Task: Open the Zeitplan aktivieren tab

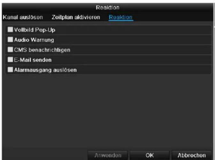Action: click(x=76, y=17)
